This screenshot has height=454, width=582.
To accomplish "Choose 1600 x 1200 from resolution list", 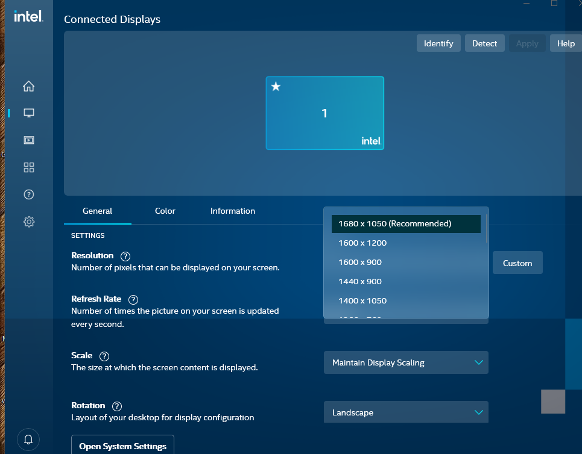I will pos(362,243).
